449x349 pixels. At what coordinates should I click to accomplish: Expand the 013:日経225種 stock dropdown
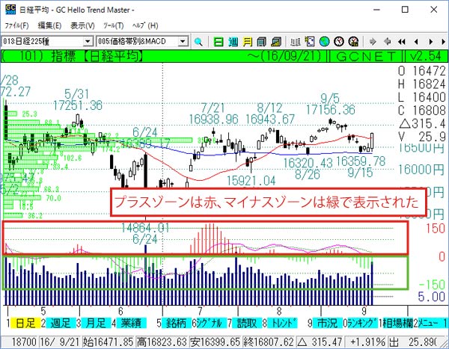88,42
